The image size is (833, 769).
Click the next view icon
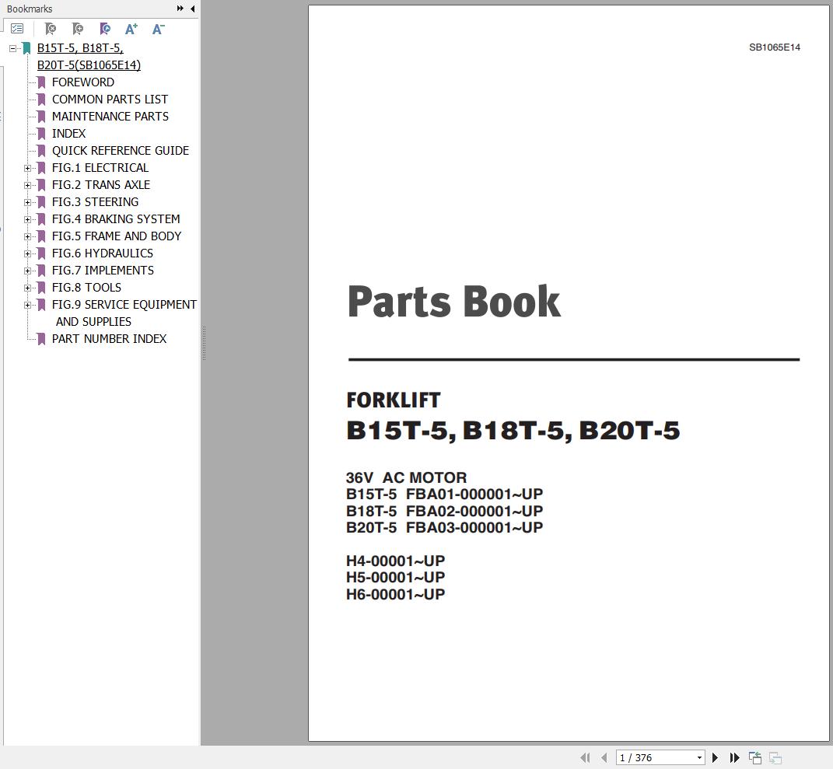pyautogui.click(x=775, y=757)
